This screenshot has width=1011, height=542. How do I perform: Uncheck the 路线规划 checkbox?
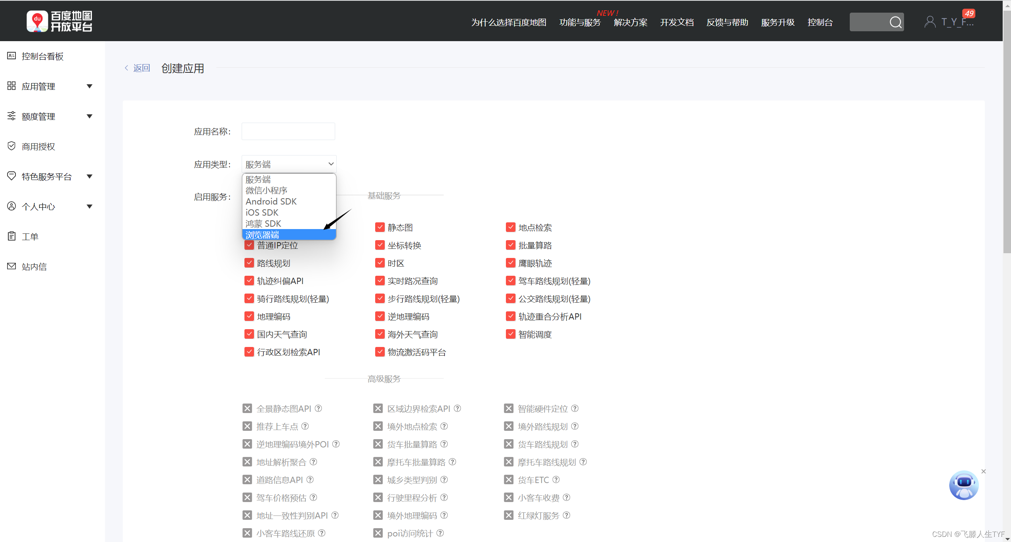point(249,263)
